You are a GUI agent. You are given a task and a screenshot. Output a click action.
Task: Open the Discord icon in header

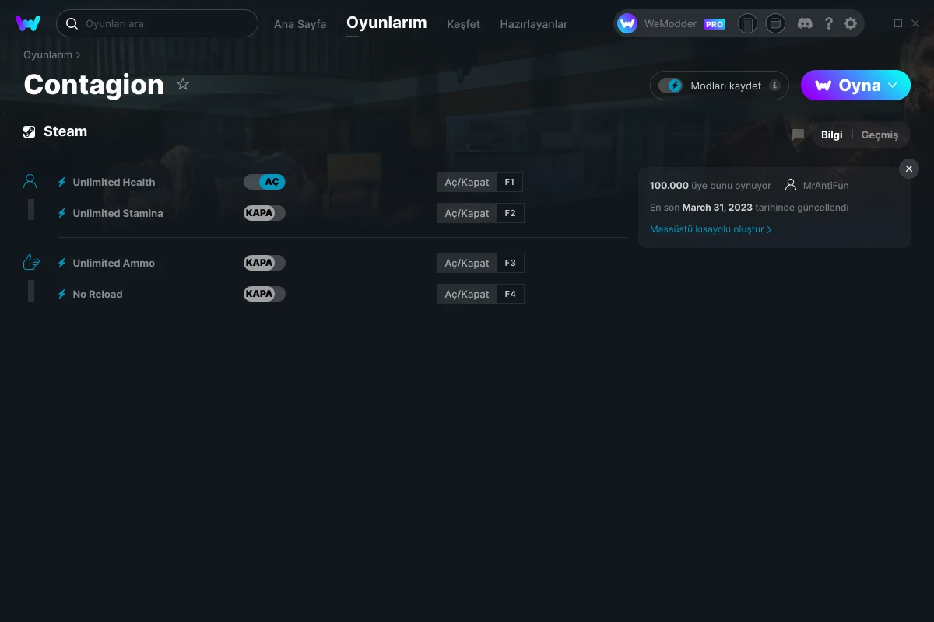click(806, 23)
